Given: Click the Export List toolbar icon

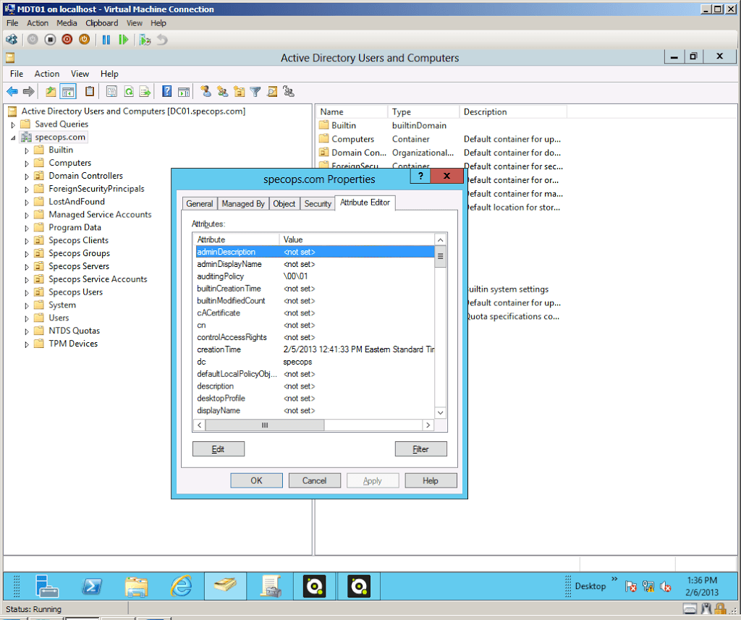Looking at the screenshot, I should 145,91.
